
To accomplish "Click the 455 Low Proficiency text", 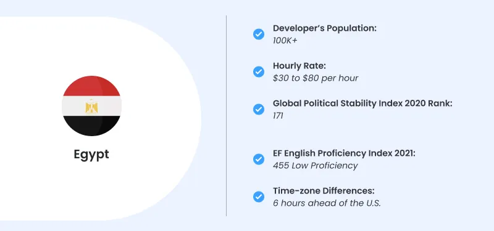I will [315, 166].
